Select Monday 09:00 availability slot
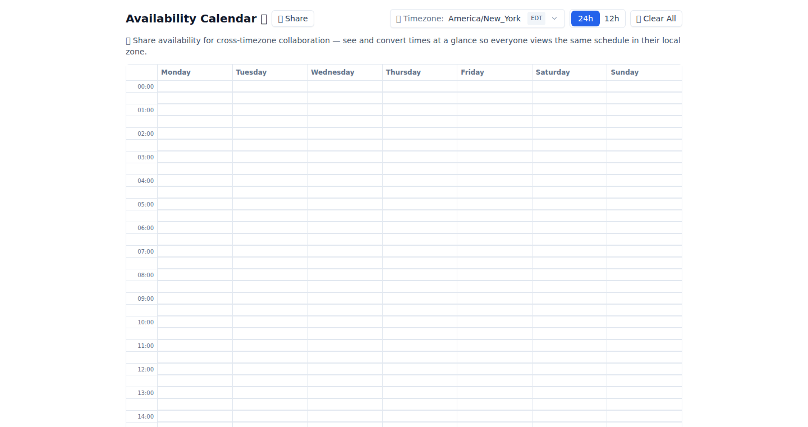 (x=195, y=299)
